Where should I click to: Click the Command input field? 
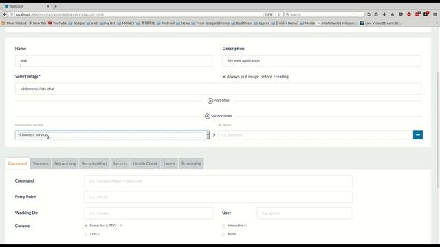point(218,181)
